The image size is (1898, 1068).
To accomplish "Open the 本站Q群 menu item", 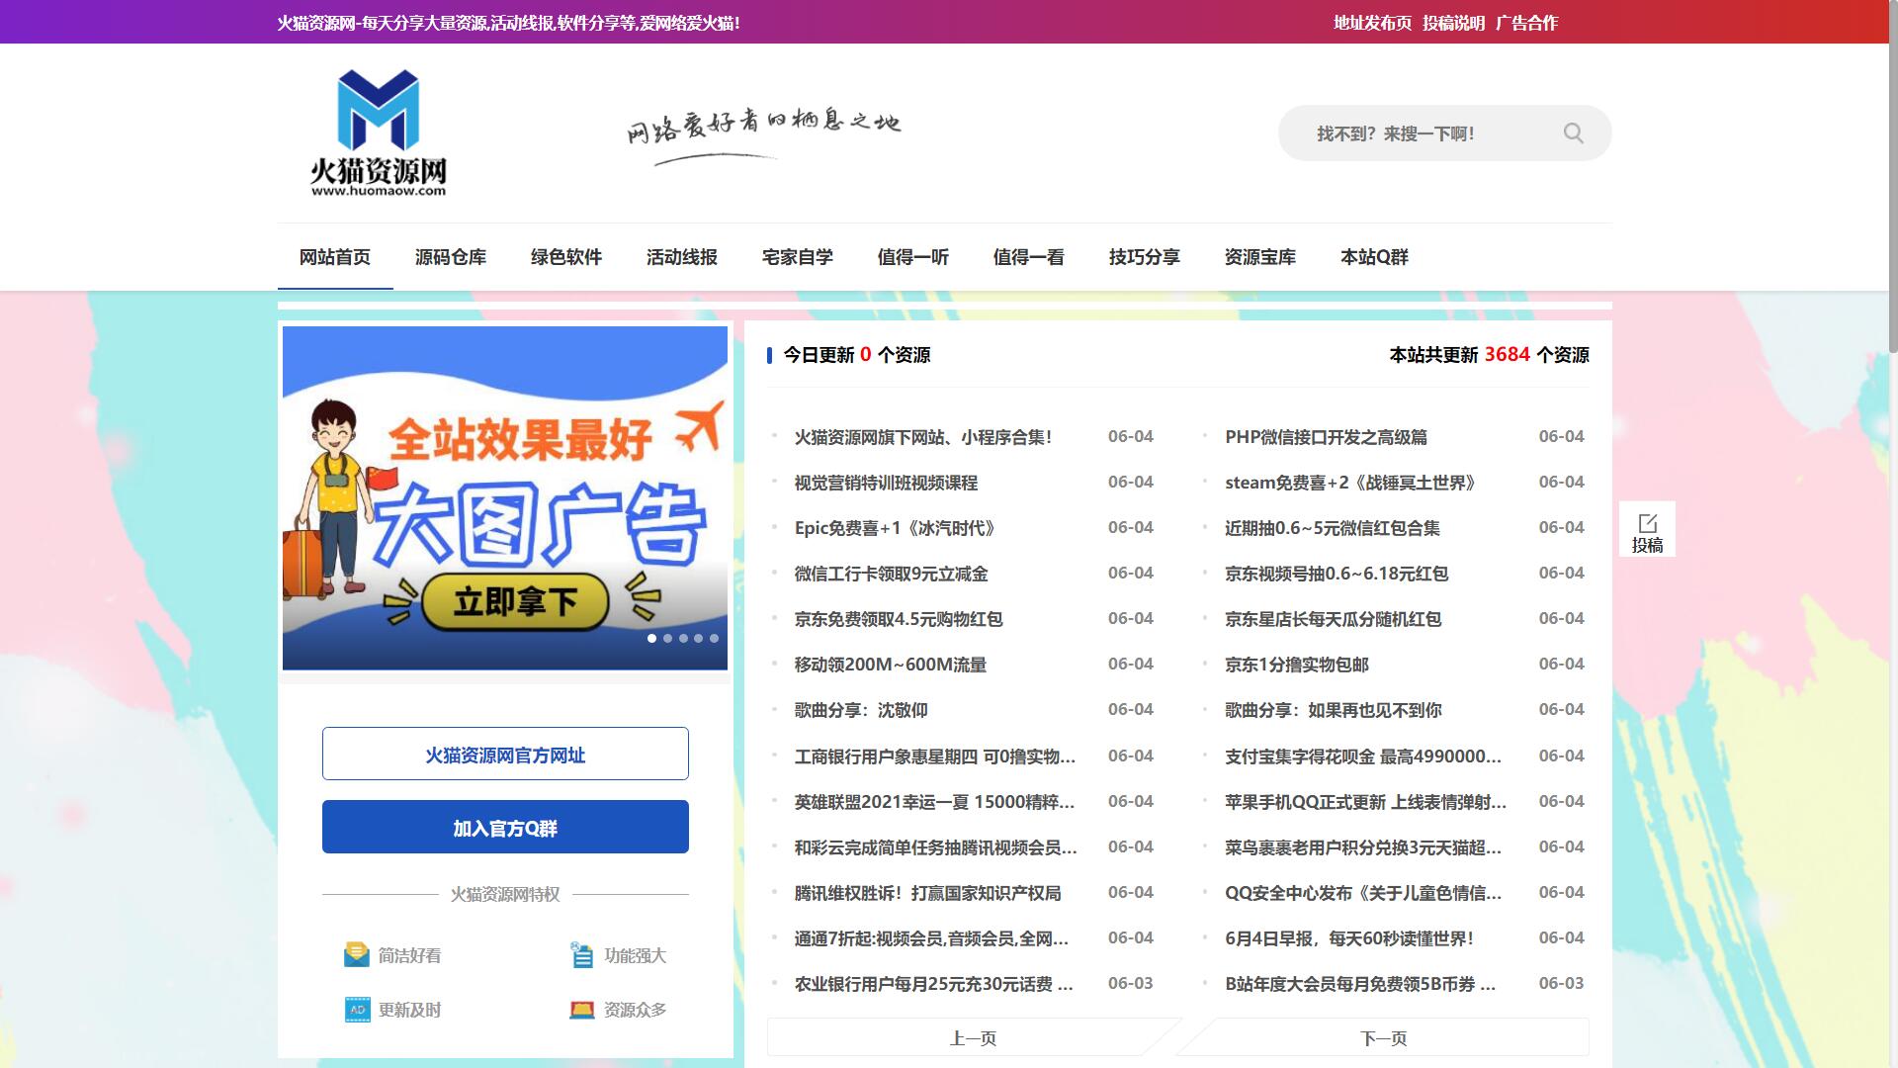I will tap(1374, 257).
